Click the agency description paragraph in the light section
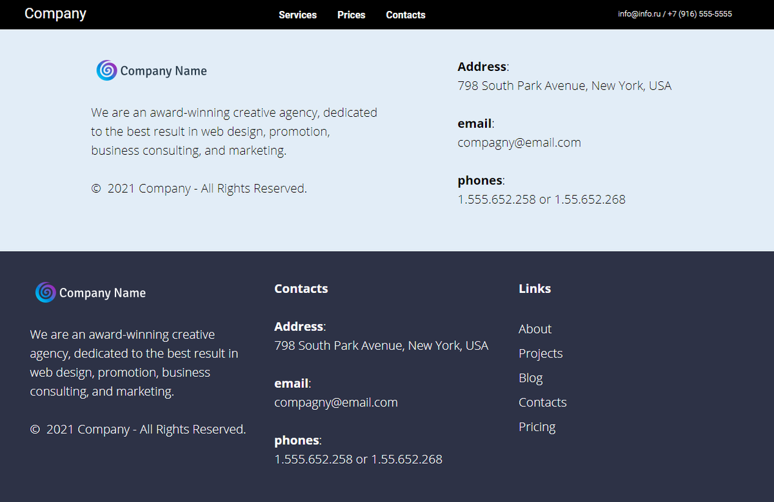Image resolution: width=774 pixels, height=502 pixels. click(x=234, y=132)
